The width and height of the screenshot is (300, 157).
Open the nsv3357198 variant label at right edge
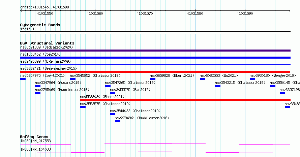(290, 90)
